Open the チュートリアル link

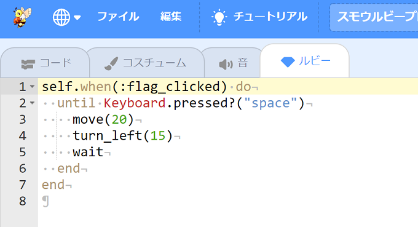tap(270, 17)
